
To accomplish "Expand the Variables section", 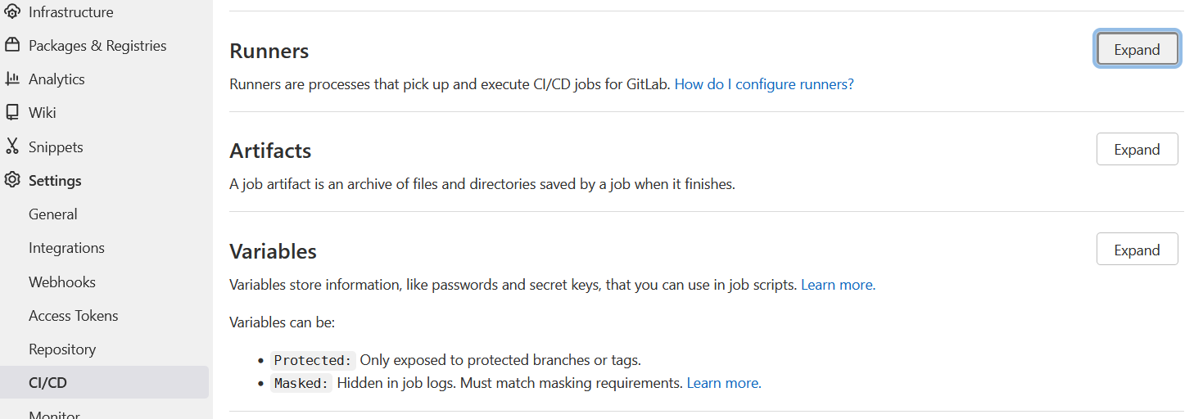I will click(1137, 250).
